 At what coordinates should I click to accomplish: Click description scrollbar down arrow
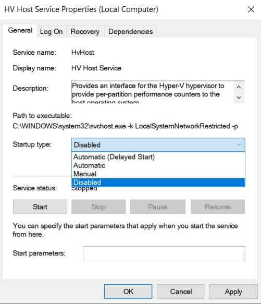tap(239, 98)
